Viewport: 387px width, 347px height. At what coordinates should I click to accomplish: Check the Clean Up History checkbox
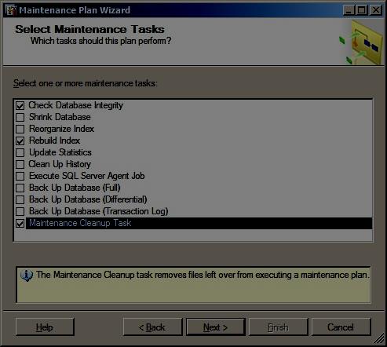(x=20, y=164)
